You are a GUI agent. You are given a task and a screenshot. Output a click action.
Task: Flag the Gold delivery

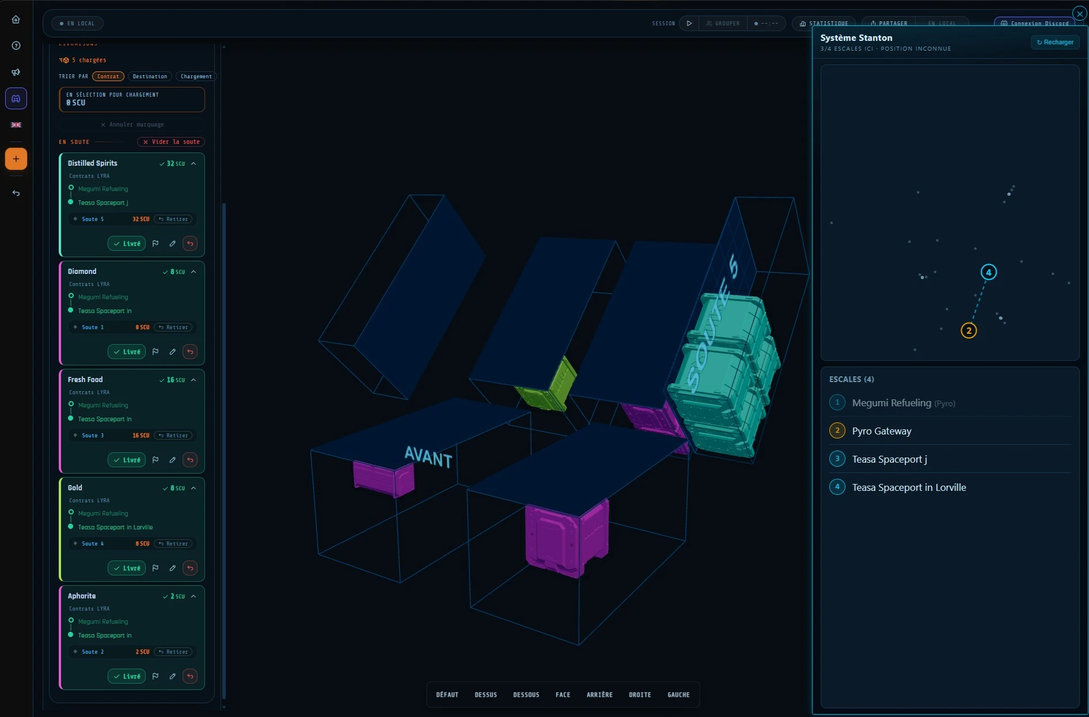point(155,568)
